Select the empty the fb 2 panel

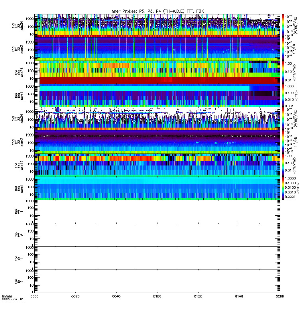157,281
